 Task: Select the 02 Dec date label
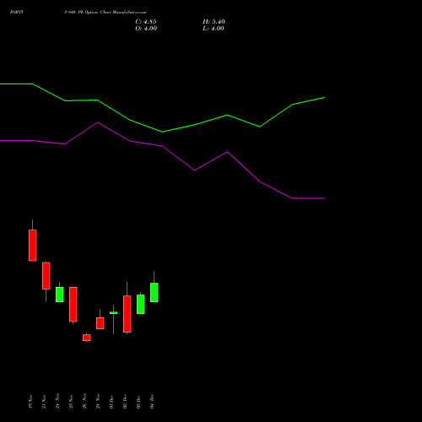point(125,402)
